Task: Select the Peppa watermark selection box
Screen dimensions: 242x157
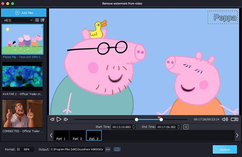Action: pos(223,17)
